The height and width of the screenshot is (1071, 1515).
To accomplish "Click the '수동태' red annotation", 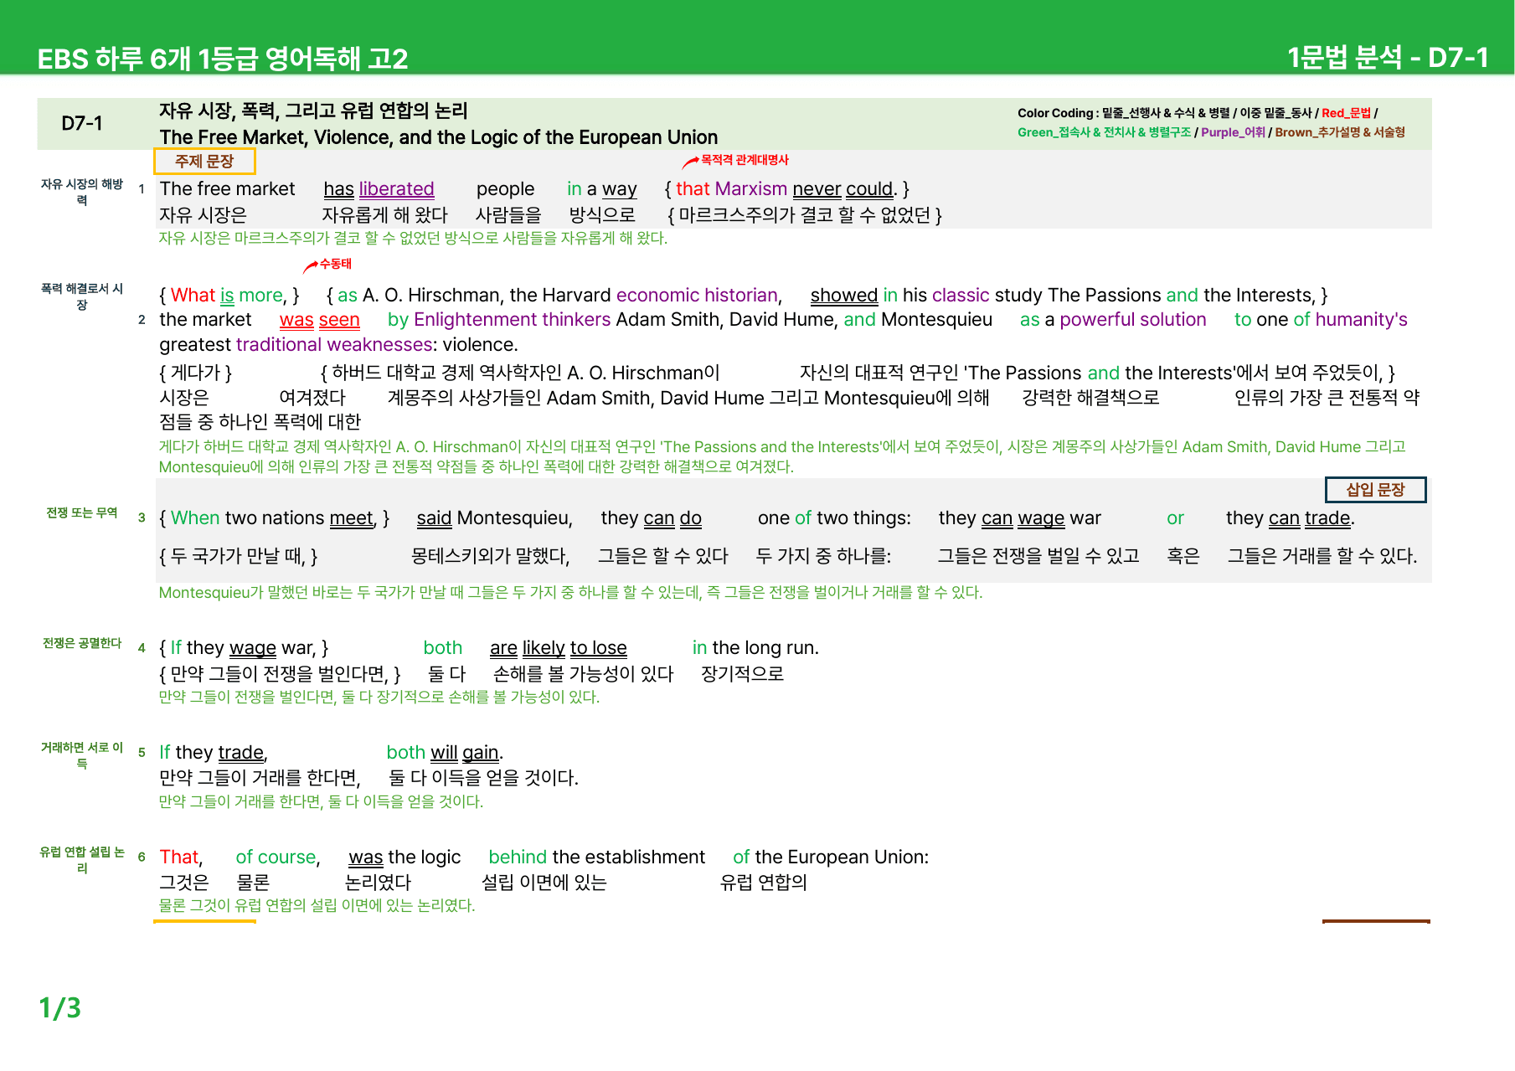I will (336, 264).
